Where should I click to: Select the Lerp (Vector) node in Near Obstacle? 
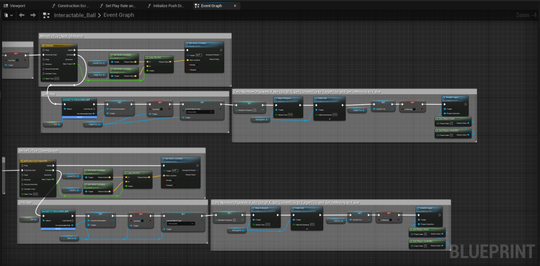pyautogui.click(x=157, y=56)
